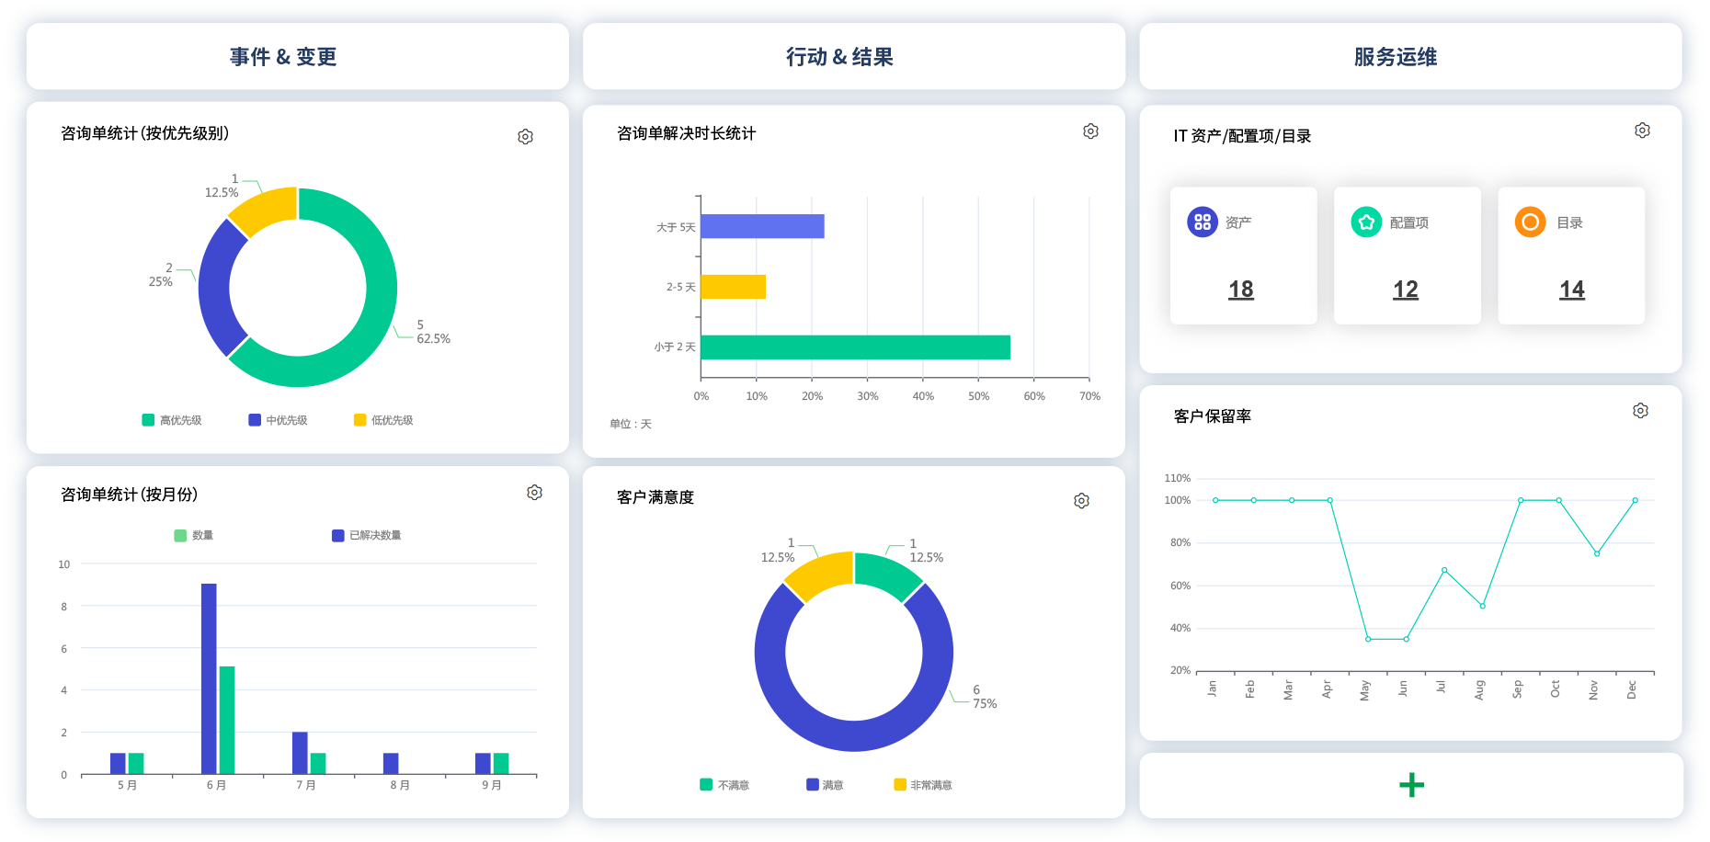Click the 配置项 star icon
The width and height of the screenshot is (1710, 842).
(x=1365, y=222)
